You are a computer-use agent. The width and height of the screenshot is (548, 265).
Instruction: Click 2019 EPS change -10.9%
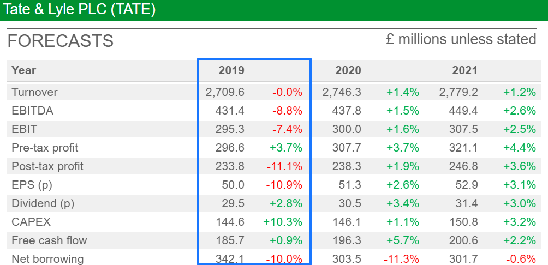click(x=284, y=185)
